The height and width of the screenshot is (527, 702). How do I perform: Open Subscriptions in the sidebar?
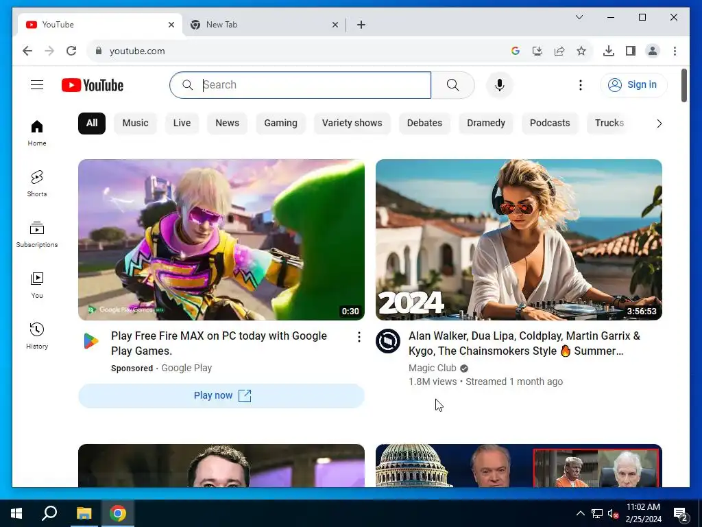(37, 235)
